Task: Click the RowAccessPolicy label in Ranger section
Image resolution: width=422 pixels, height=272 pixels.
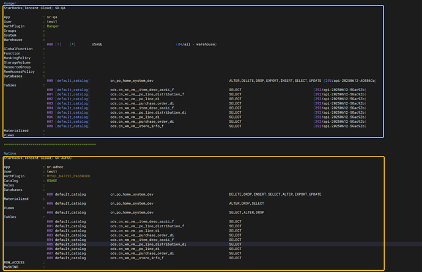Action: [x=19, y=72]
